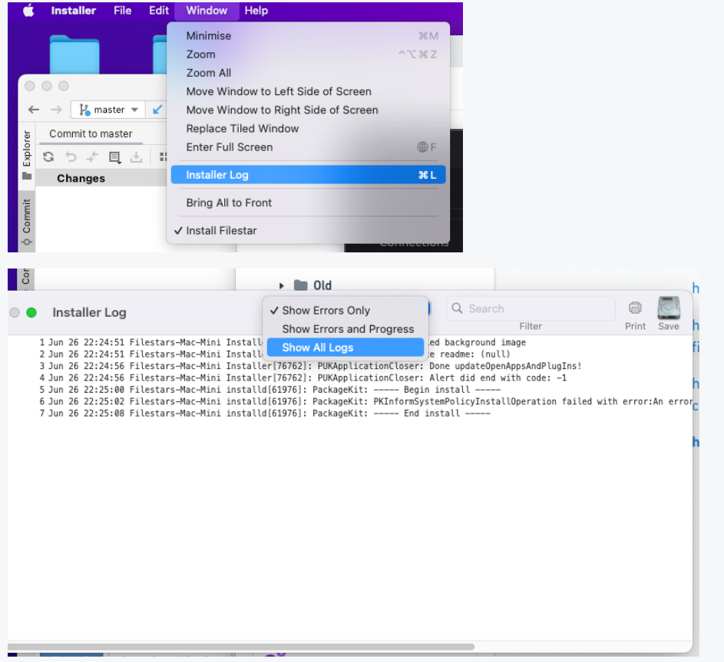The height and width of the screenshot is (662, 724).
Task: Click the back arrow in the Git window
Action: (34, 110)
